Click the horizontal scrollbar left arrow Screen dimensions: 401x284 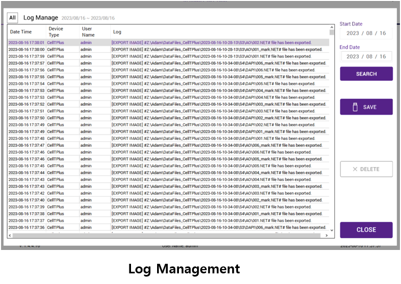tap(10, 235)
